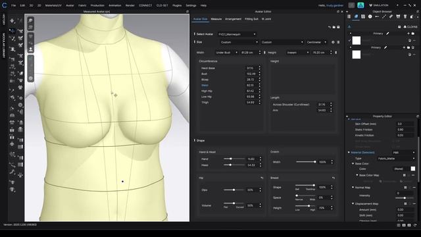
Task: Click the Avatar Editor save icon
Action: tap(338, 27)
